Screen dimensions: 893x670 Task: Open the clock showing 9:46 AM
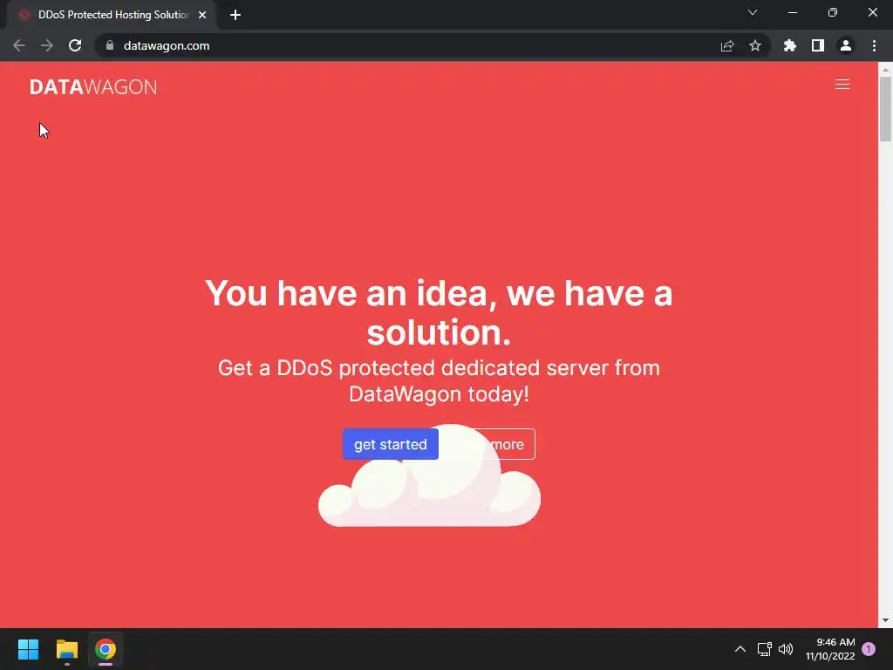830,649
